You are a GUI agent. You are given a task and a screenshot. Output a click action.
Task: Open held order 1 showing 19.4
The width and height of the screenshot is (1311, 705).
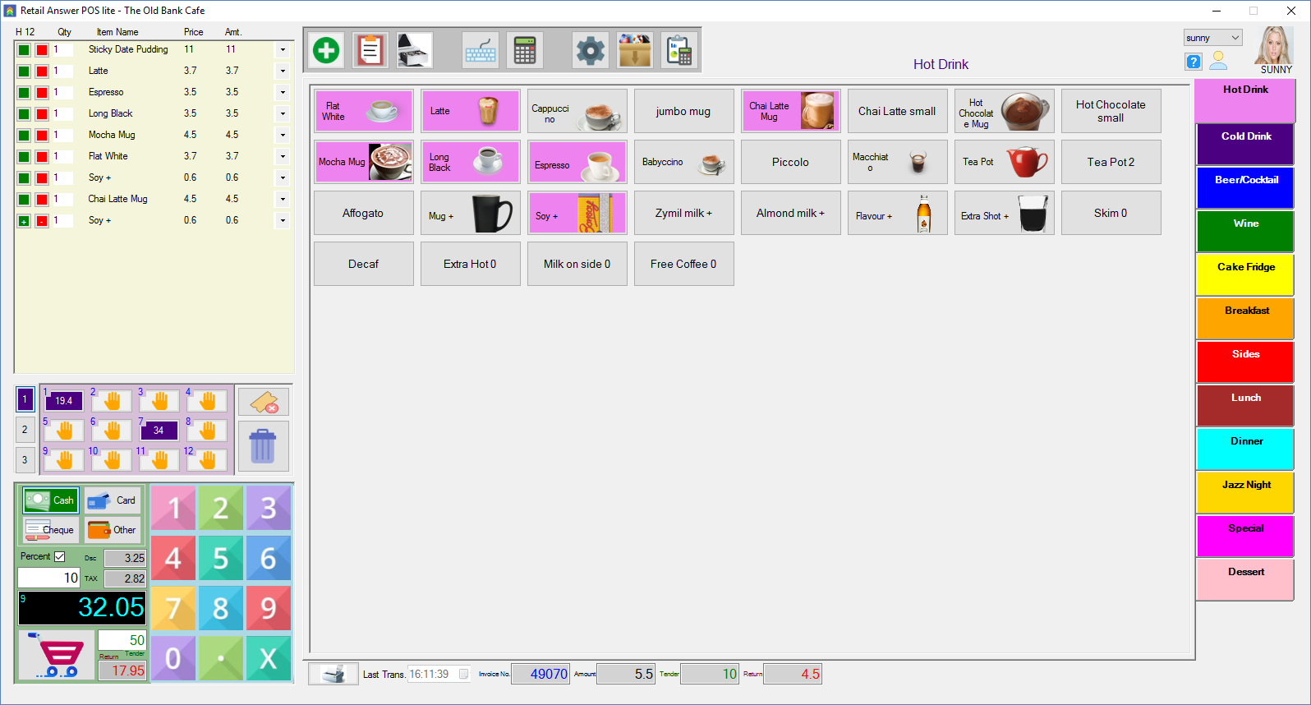[64, 400]
